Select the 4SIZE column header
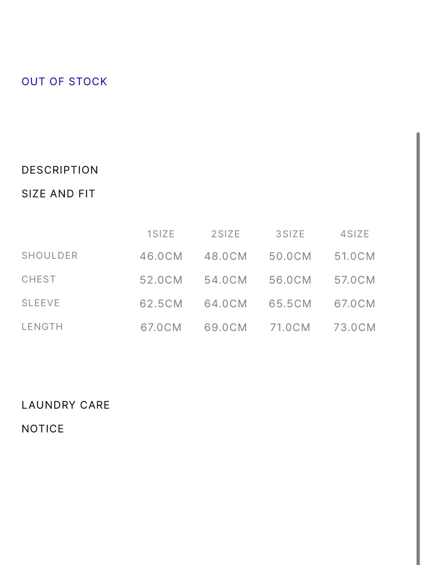Viewport: 423px width, 565px height. click(355, 234)
